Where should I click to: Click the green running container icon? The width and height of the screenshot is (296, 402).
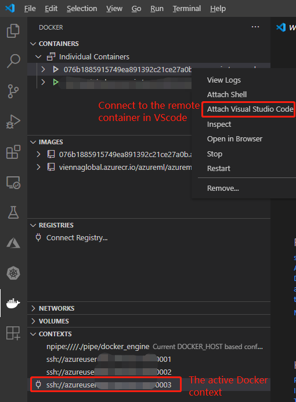[56, 82]
